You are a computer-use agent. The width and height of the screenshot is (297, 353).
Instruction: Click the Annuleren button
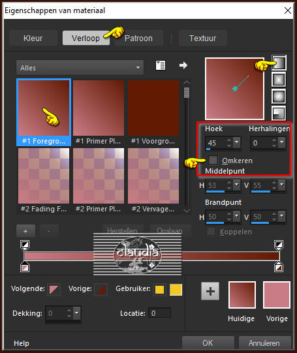264,343
